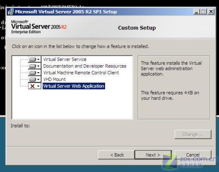Select VHD Mount feature row
Image resolution: width=219 pixels, height=172 pixels.
54,79
